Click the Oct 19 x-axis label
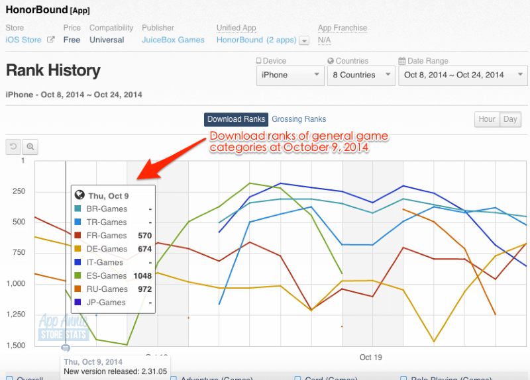Viewport: 530px width, 380px height. [370, 357]
